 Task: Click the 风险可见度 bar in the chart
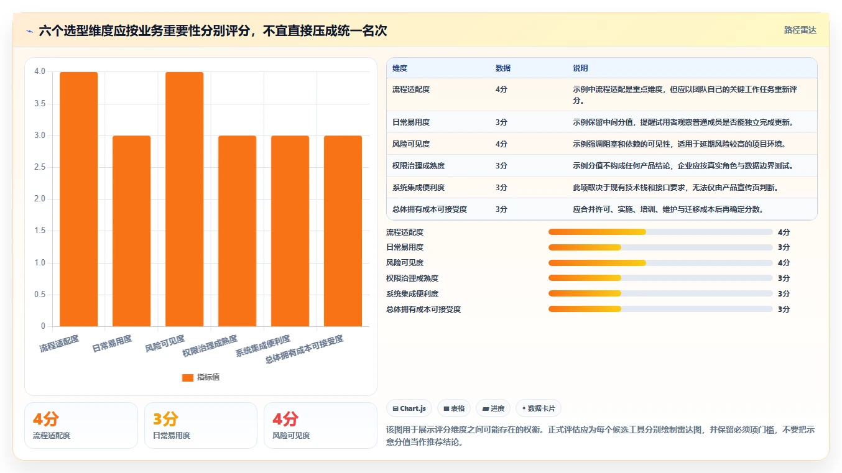[x=184, y=199]
